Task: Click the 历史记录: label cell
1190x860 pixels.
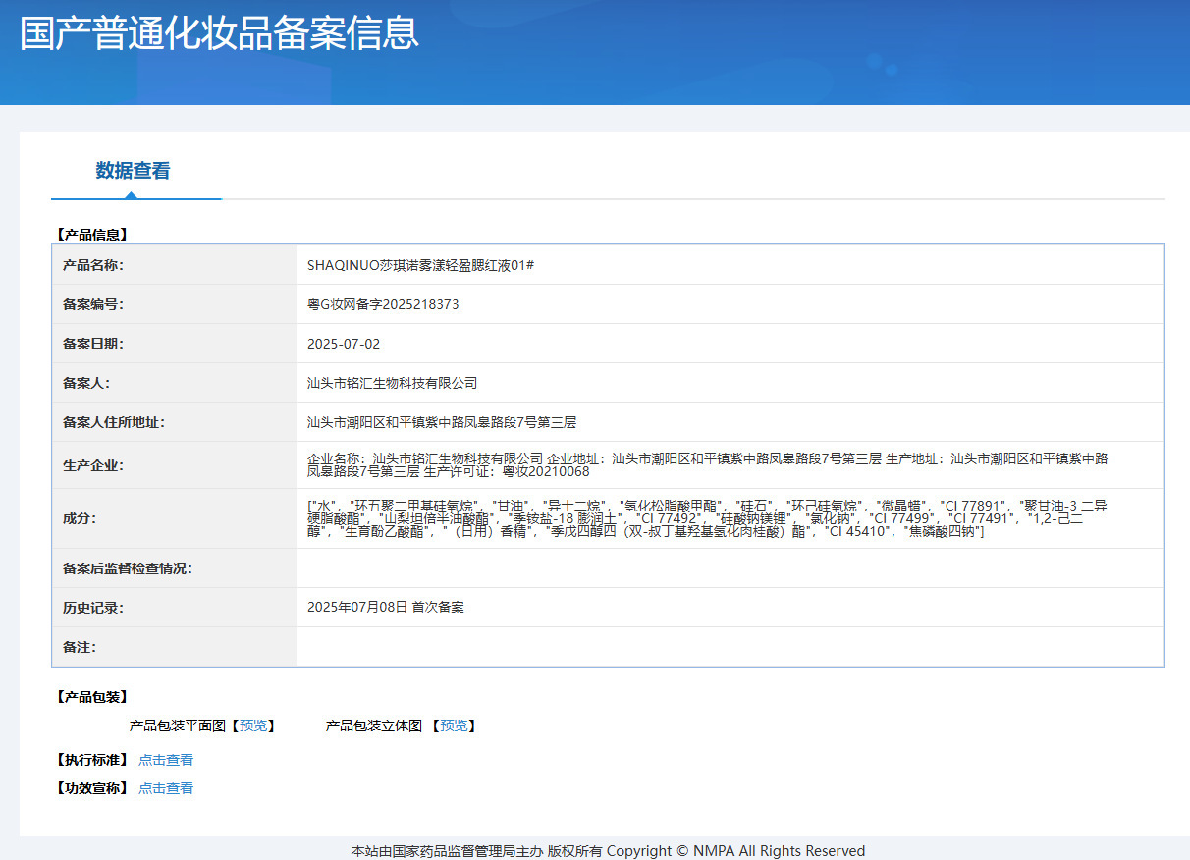Action: pyautogui.click(x=175, y=608)
